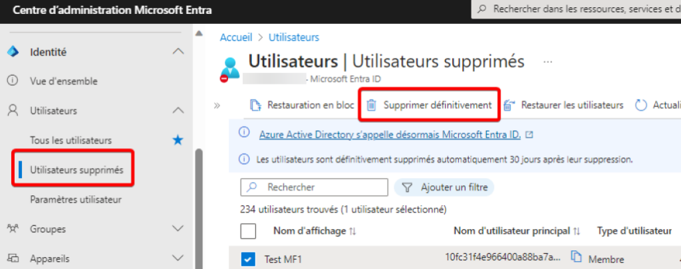Uncheck the Test MF1 row checkbox
This screenshot has width=681, height=269.
pos(248,260)
